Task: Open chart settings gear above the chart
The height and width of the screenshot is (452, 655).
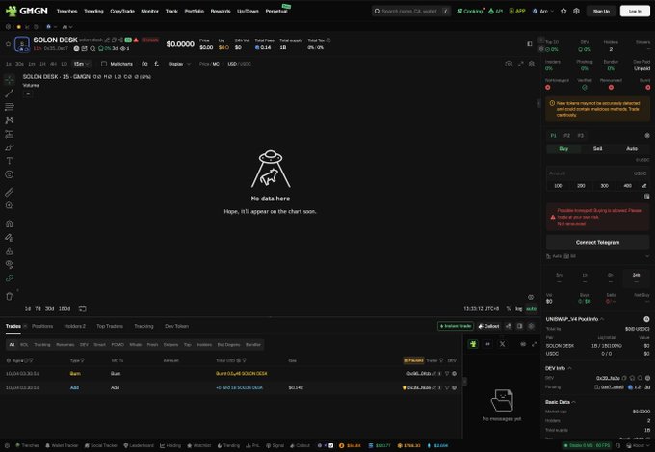Action: 532,64
